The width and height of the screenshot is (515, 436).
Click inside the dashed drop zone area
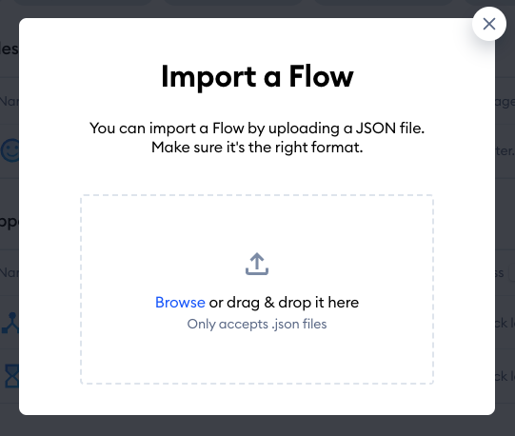[x=257, y=289]
